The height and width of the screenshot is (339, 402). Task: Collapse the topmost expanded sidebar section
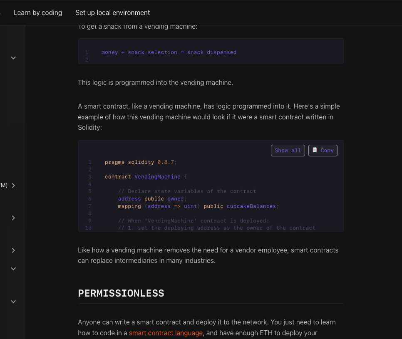pos(13,58)
